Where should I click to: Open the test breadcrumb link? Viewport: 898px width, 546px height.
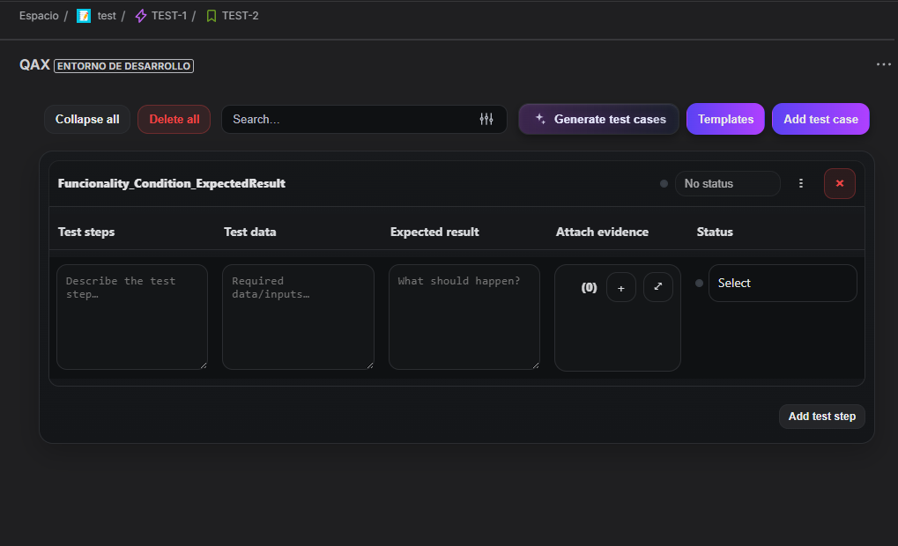tap(107, 16)
